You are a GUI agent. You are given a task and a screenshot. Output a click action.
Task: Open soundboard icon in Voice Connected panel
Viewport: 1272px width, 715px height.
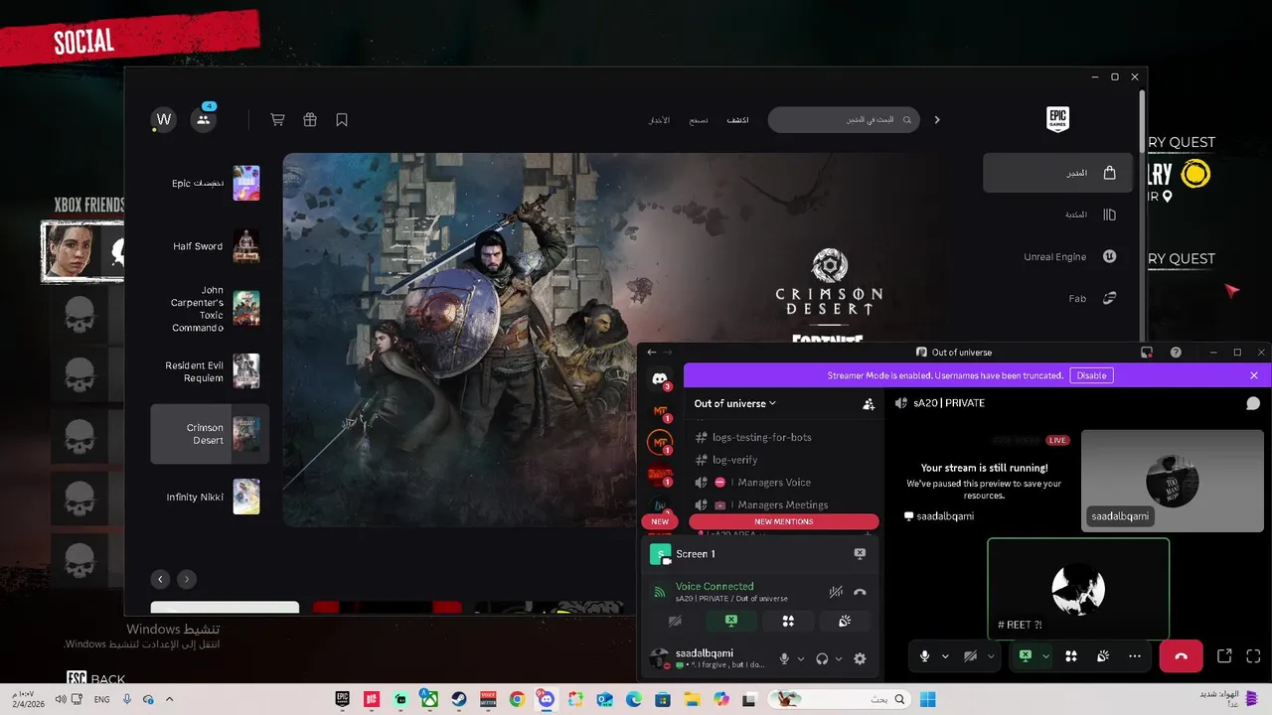[x=844, y=622]
